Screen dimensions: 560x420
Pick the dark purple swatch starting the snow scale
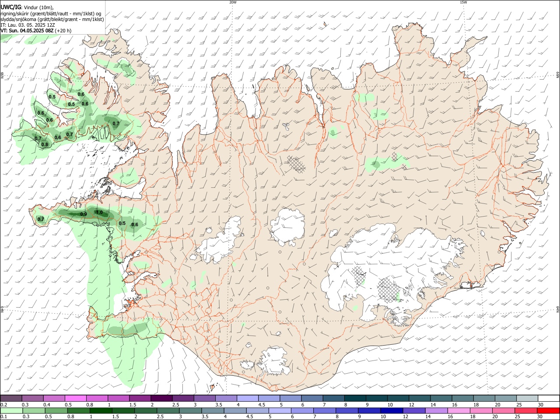coord(11,398)
